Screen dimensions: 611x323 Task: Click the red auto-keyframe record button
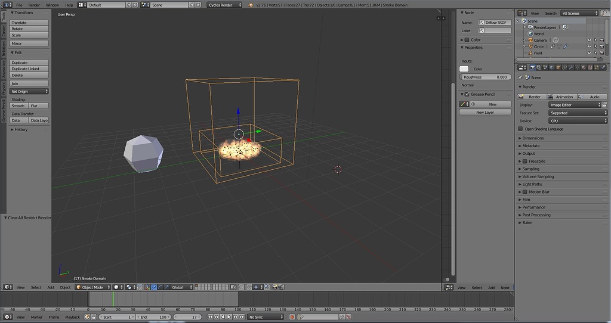(x=292, y=317)
